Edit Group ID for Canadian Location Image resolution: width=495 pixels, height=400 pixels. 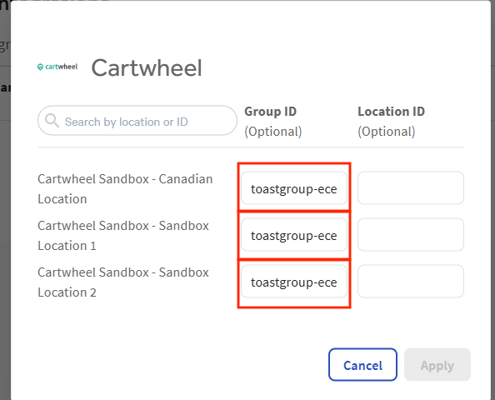294,188
